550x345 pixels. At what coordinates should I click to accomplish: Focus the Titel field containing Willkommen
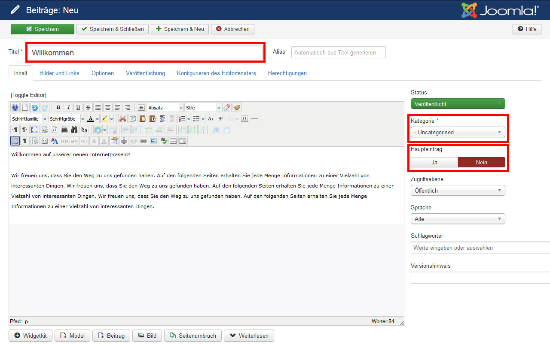[145, 52]
